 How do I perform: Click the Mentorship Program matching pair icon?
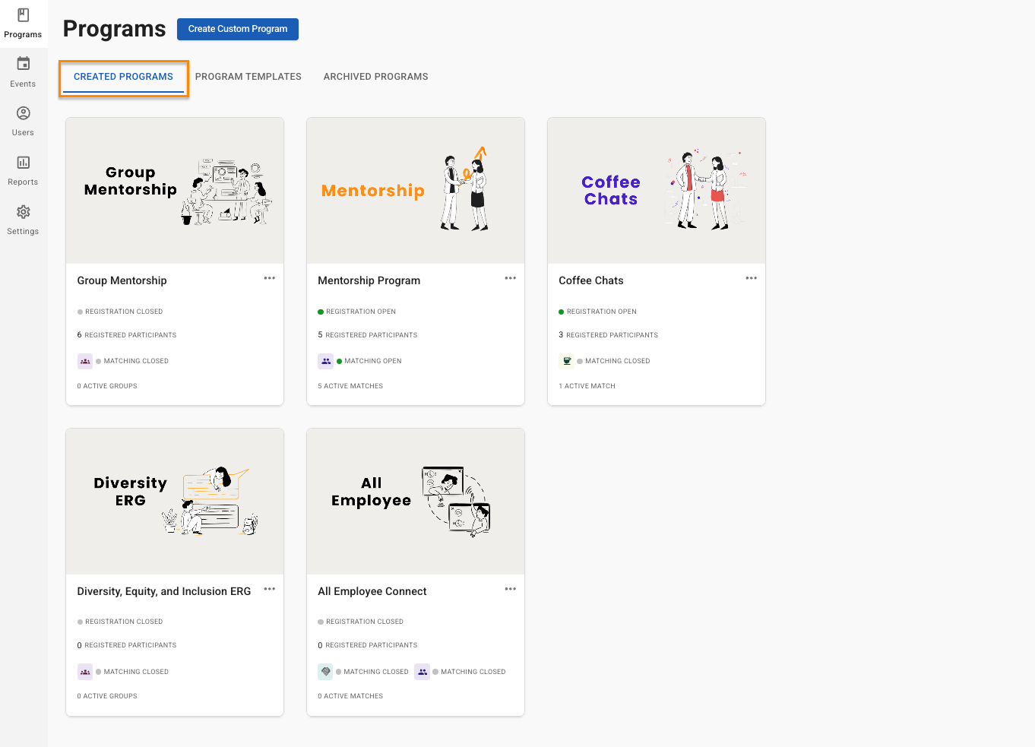pyautogui.click(x=326, y=362)
